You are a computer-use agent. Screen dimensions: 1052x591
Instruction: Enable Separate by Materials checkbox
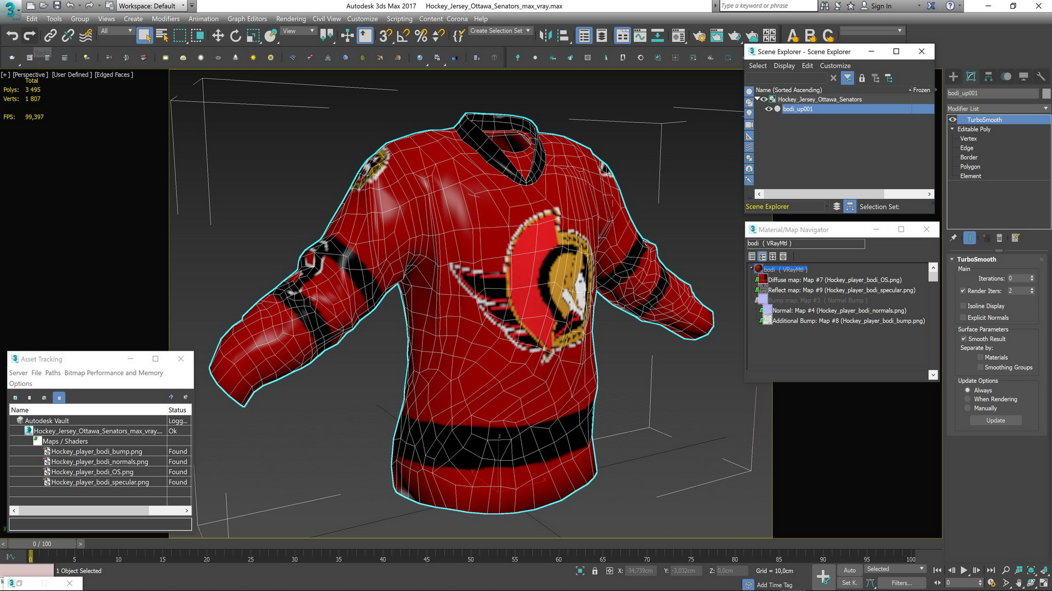tap(981, 357)
